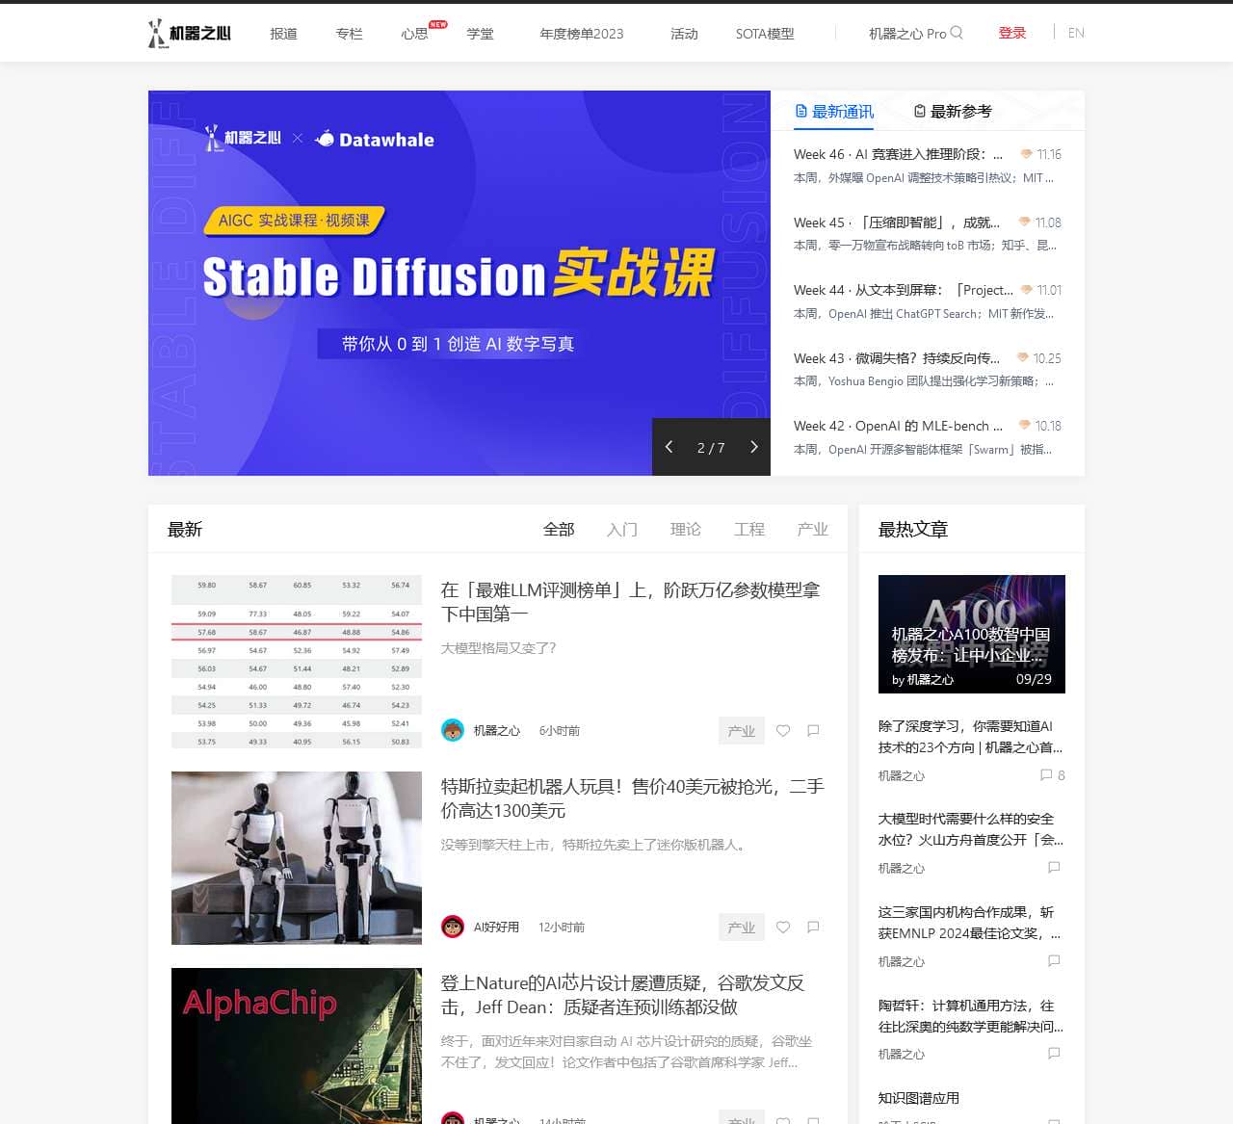The image size is (1233, 1124).
Task: Open 学堂 in top navigation
Action: coord(480,34)
